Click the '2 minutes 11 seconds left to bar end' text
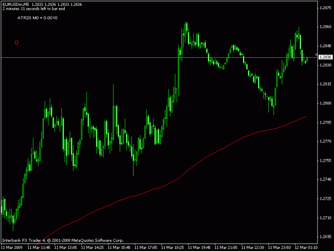Image resolution: width=334 pixels, height=251 pixels. tap(34, 9)
